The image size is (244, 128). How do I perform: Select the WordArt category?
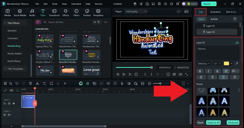(x=12, y=31)
